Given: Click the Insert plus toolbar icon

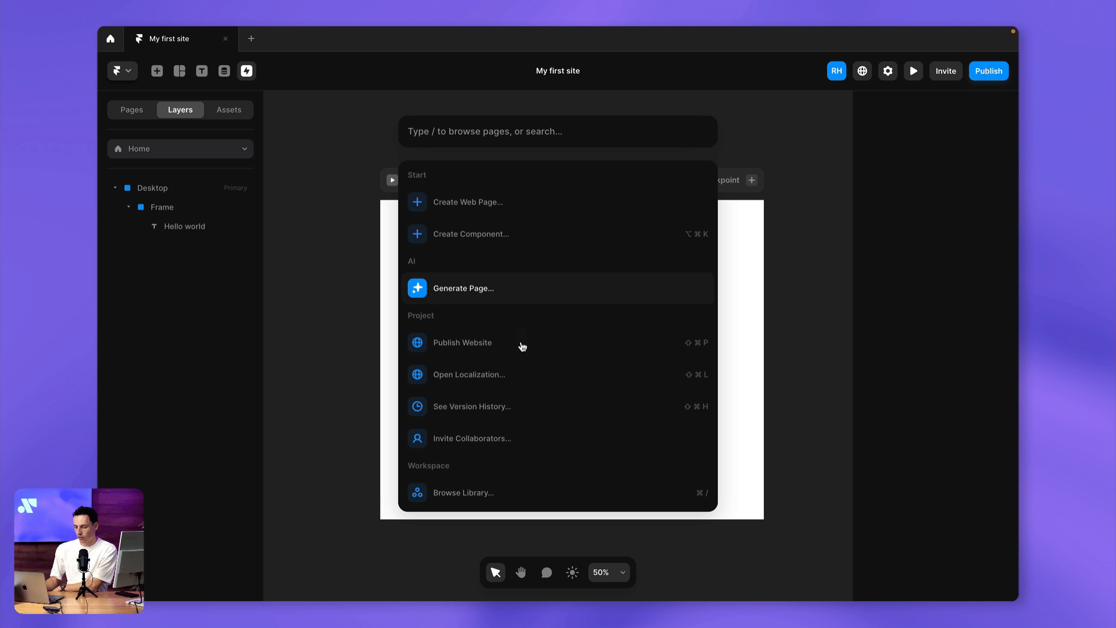Looking at the screenshot, I should pyautogui.click(x=157, y=71).
